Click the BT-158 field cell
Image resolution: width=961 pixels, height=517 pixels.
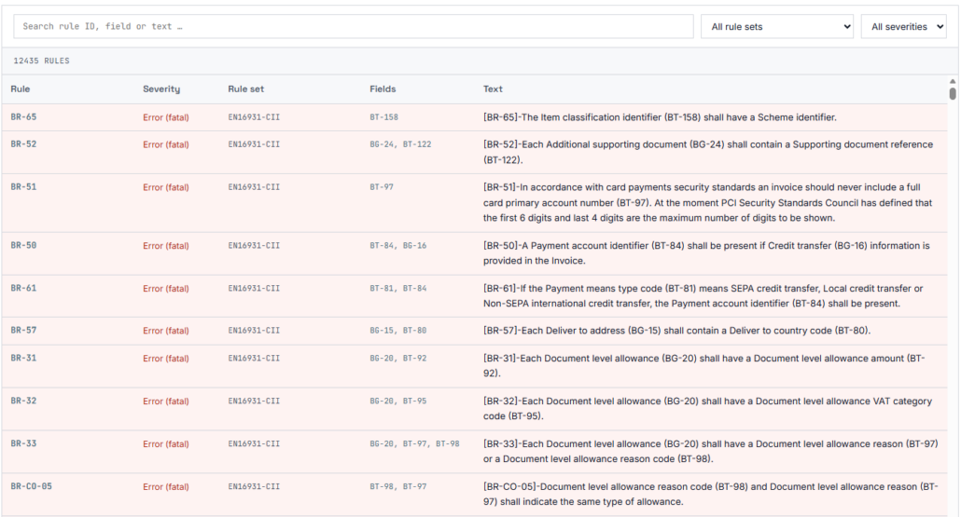(x=383, y=116)
